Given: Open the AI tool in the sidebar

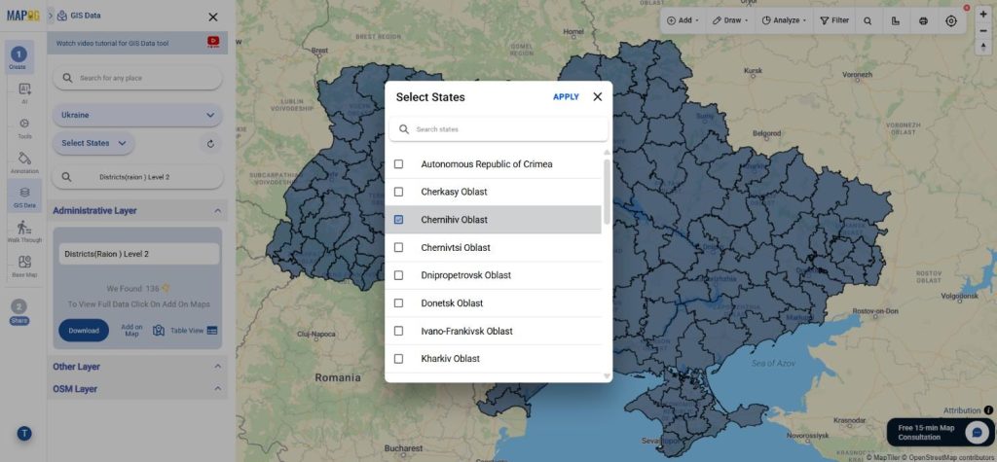Looking at the screenshot, I should 24,92.
